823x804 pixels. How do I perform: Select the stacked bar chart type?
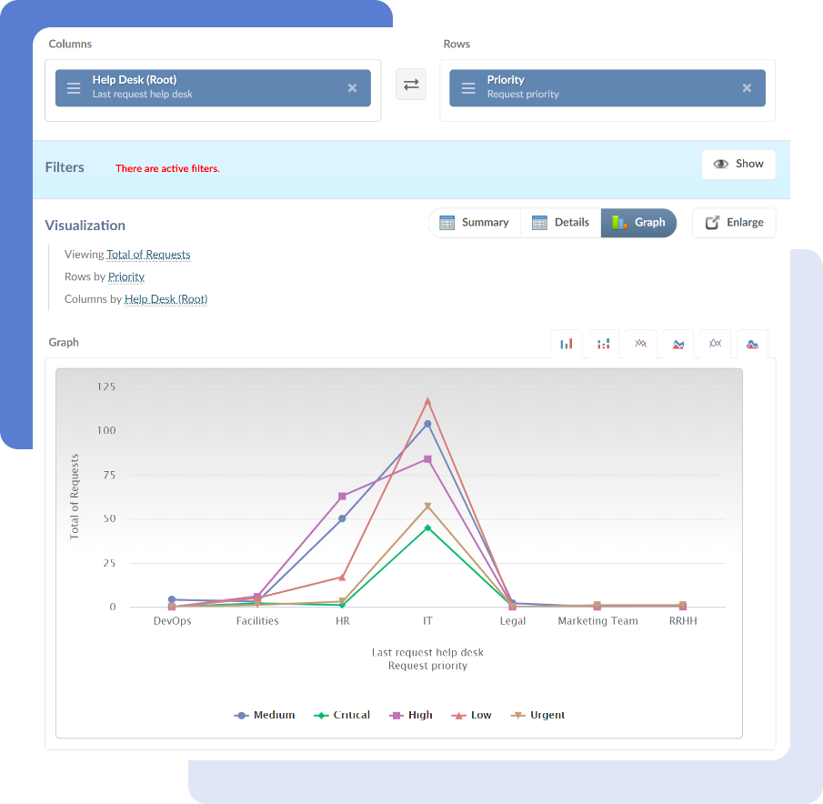click(603, 344)
